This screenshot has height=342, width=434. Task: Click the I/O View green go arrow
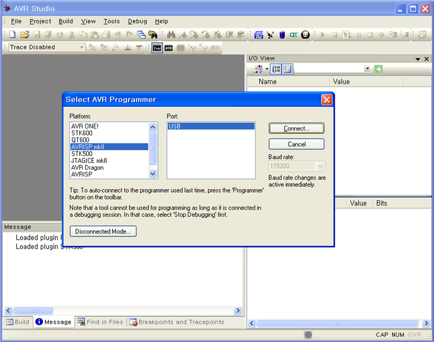pos(378,69)
